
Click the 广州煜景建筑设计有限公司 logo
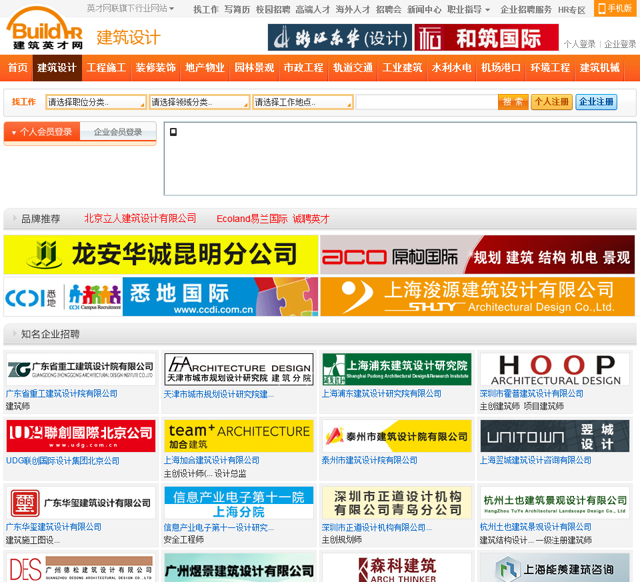tap(239, 568)
